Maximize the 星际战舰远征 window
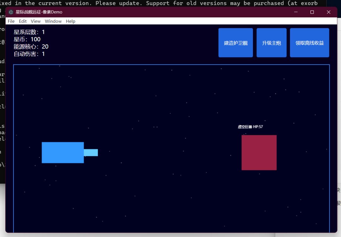The image size is (341, 237). pyautogui.click(x=312, y=12)
